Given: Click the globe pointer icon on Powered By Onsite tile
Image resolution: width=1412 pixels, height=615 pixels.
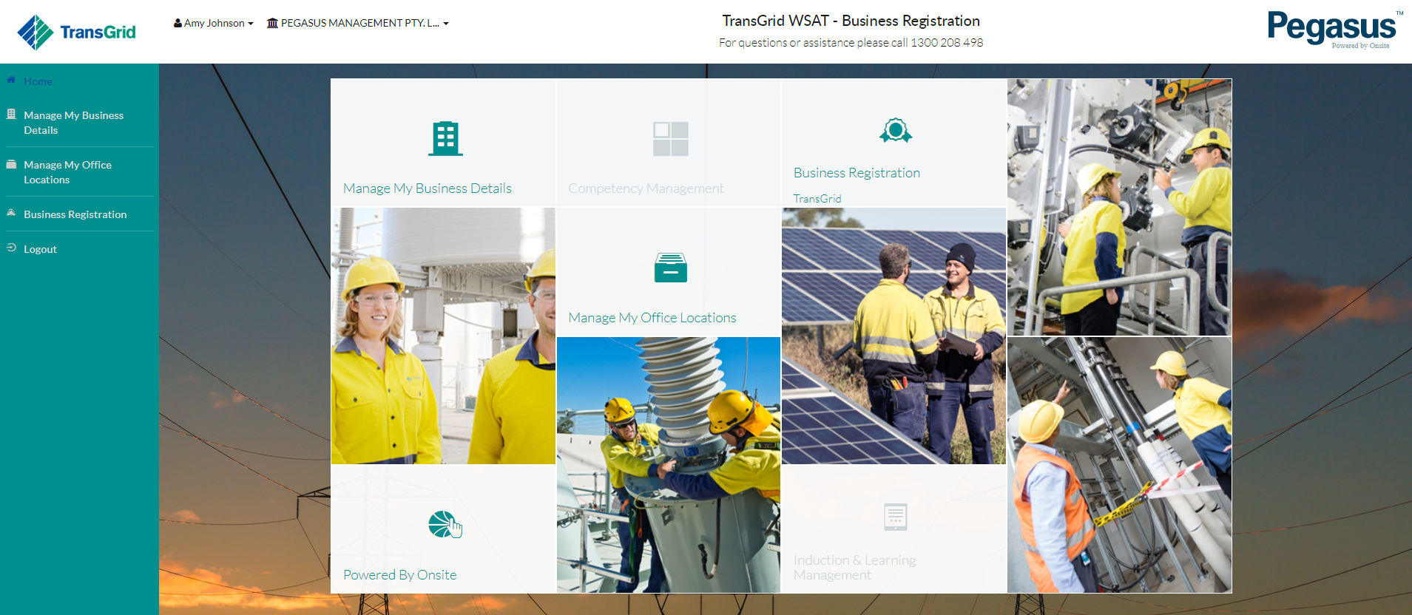Looking at the screenshot, I should coord(445,525).
